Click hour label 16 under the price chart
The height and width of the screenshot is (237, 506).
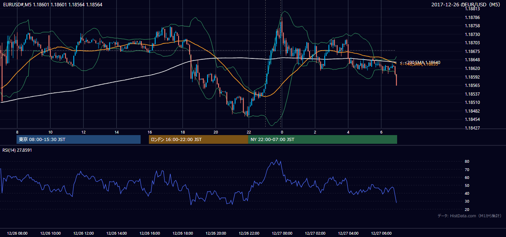click(150, 132)
